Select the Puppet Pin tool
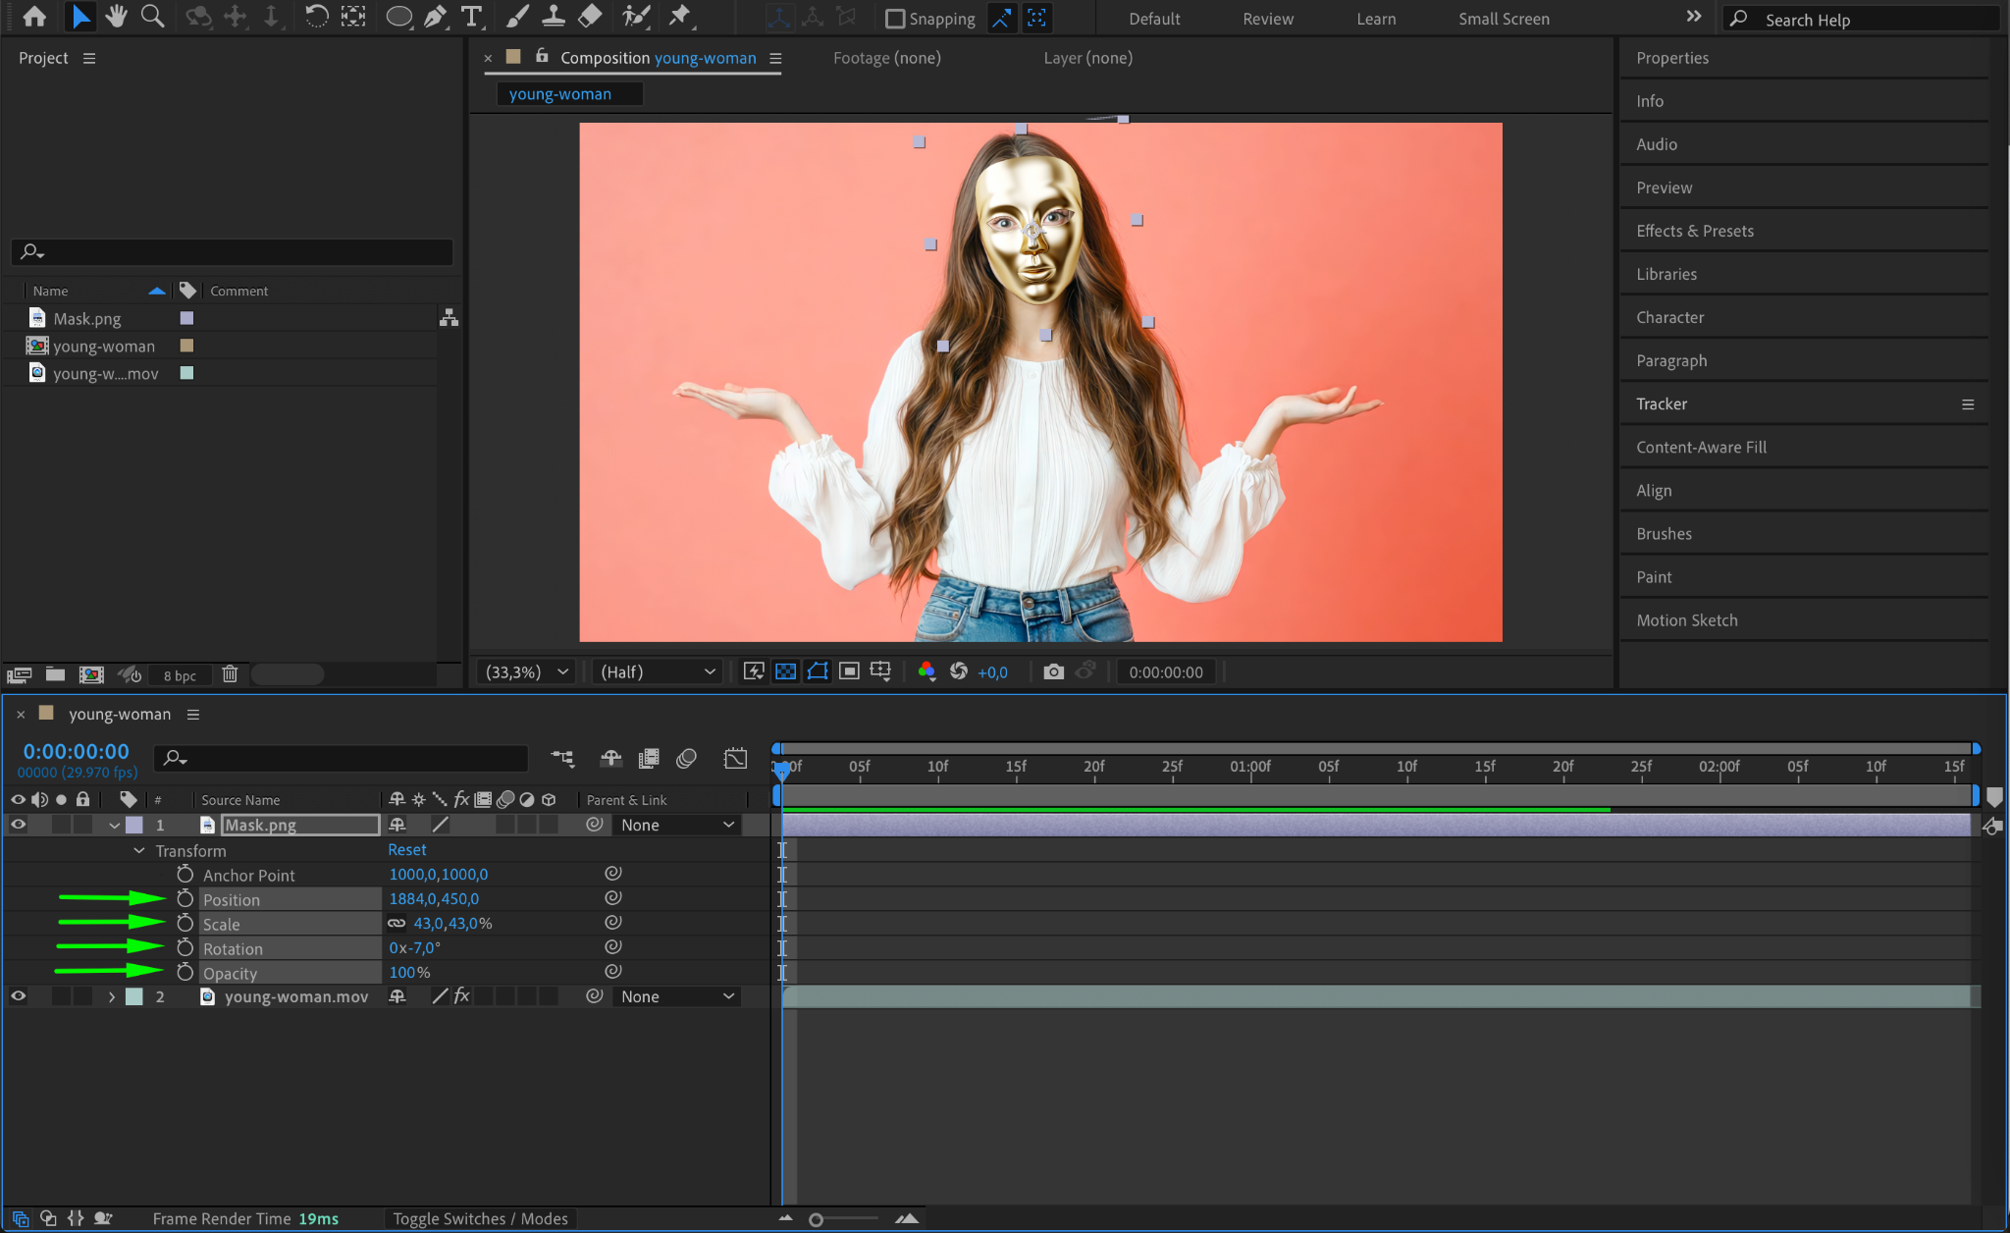2010x1233 pixels. [679, 17]
